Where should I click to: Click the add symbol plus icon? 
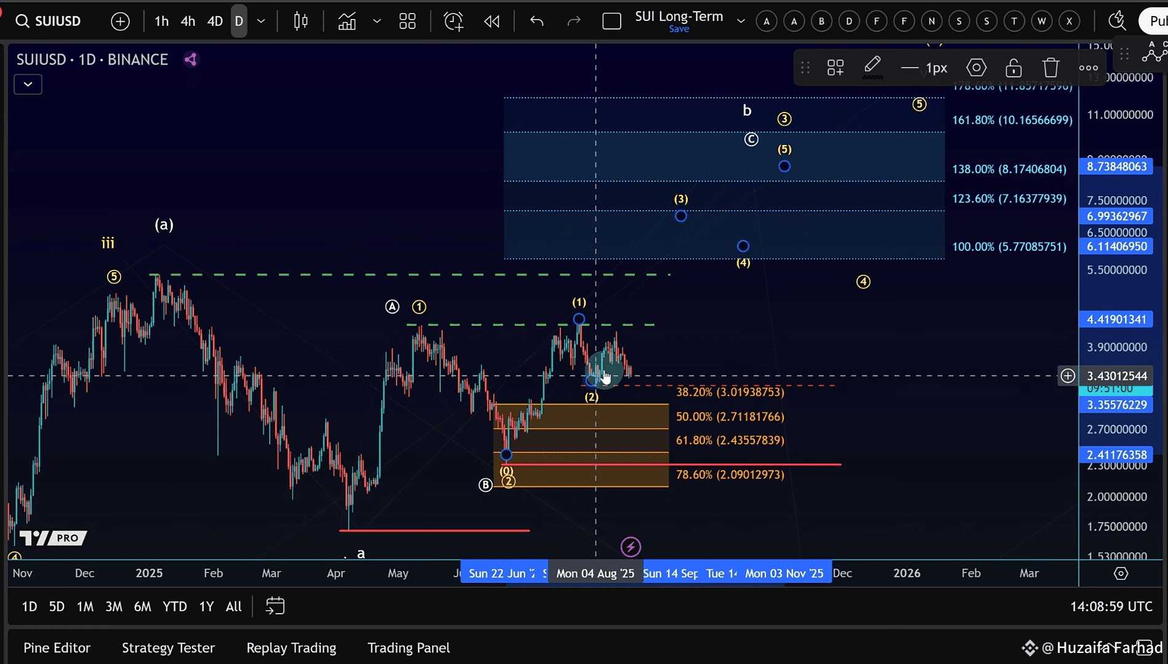pyautogui.click(x=120, y=22)
